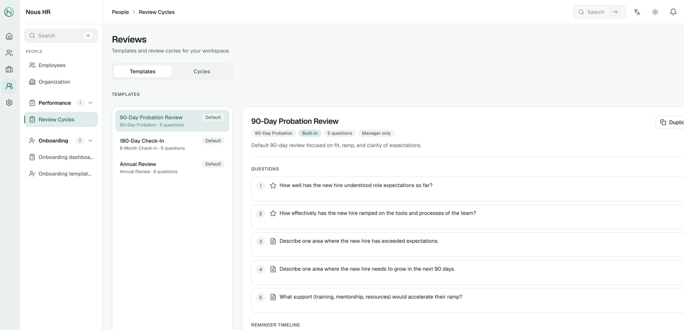The height and width of the screenshot is (330, 684).
Task: Click the Review Cycles clipboard icon
Action: point(32,120)
